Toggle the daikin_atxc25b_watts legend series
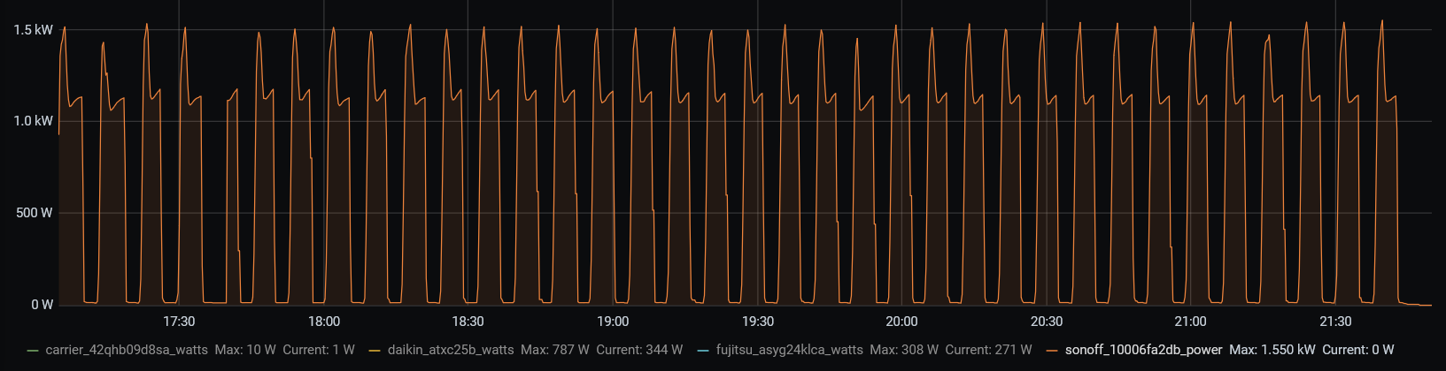The height and width of the screenshot is (371, 1446). point(451,350)
